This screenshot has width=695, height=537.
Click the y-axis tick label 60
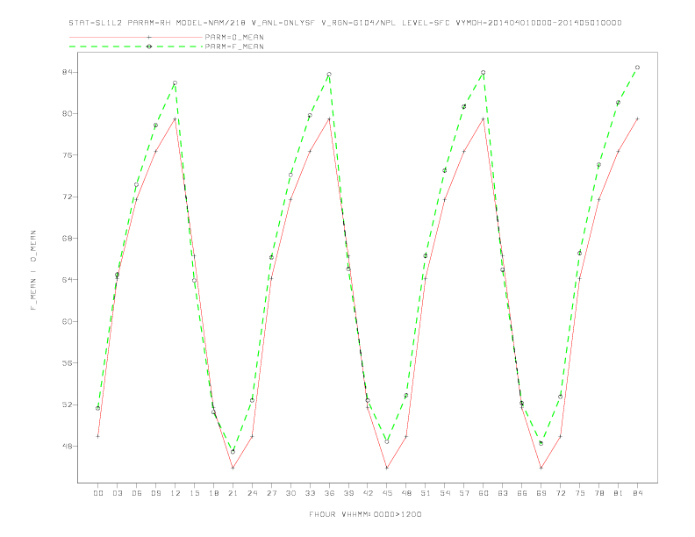[x=66, y=321]
